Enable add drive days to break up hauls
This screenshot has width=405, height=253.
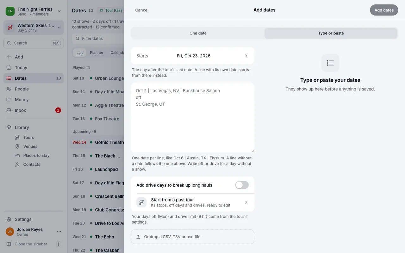click(242, 185)
